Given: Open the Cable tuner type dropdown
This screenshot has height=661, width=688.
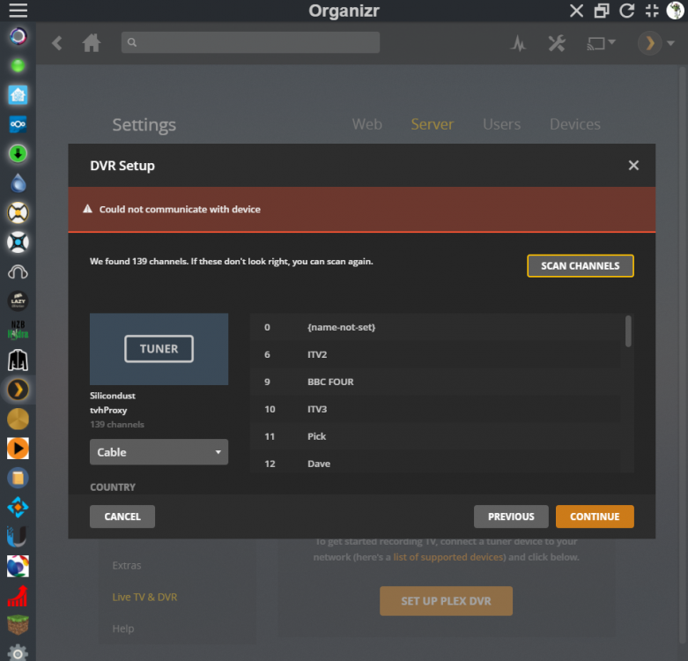Looking at the screenshot, I should tap(159, 452).
